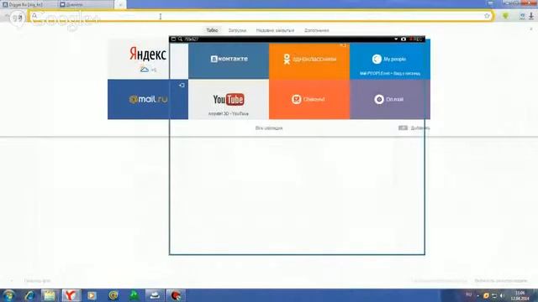Open the ВКонтакте tile
The image size is (538, 302).
pos(229,60)
